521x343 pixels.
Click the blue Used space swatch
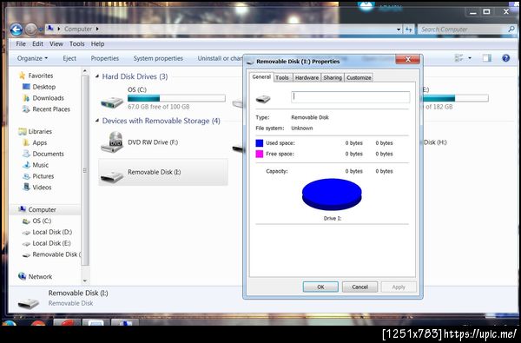(x=260, y=143)
